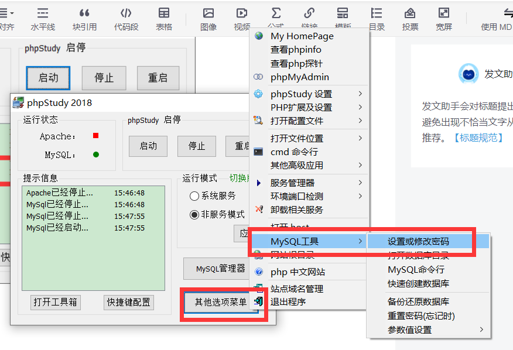Click the template (模版) toolbar icon
Viewport: 513px width, 350px height.
pyautogui.click(x=343, y=13)
